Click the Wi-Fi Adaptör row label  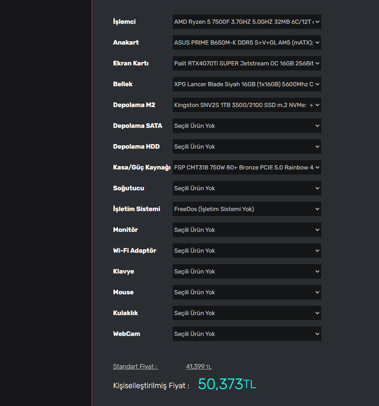135,251
